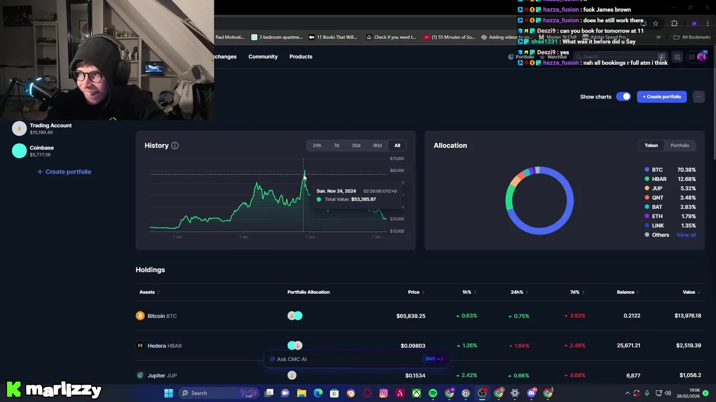
Task: Select the 90d history range
Action: (378, 145)
